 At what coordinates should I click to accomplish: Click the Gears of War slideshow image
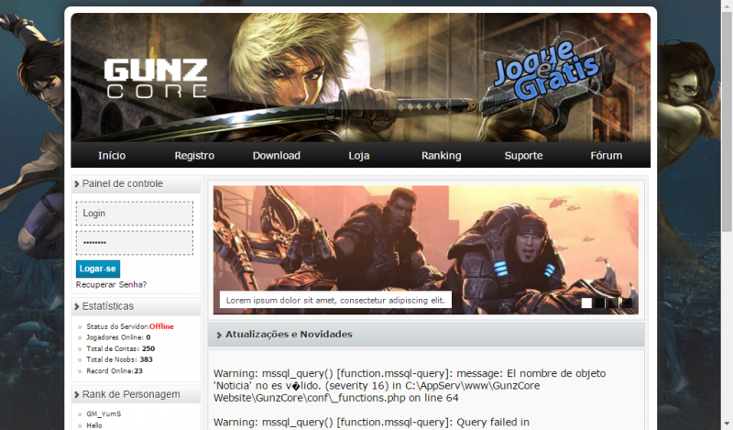coord(426,250)
